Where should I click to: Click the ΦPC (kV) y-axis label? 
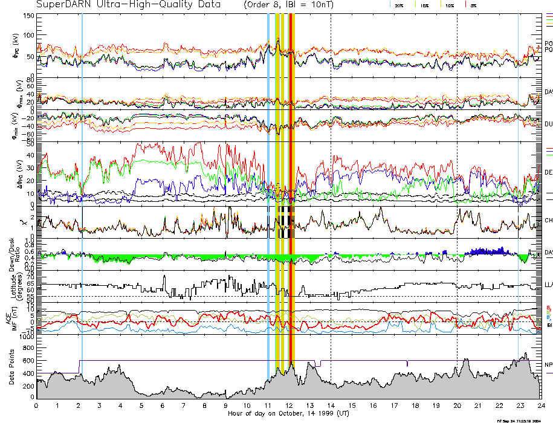click(16, 46)
